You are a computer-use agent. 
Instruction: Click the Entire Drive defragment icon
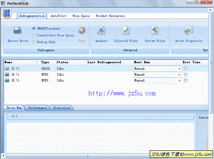click(x=18, y=30)
